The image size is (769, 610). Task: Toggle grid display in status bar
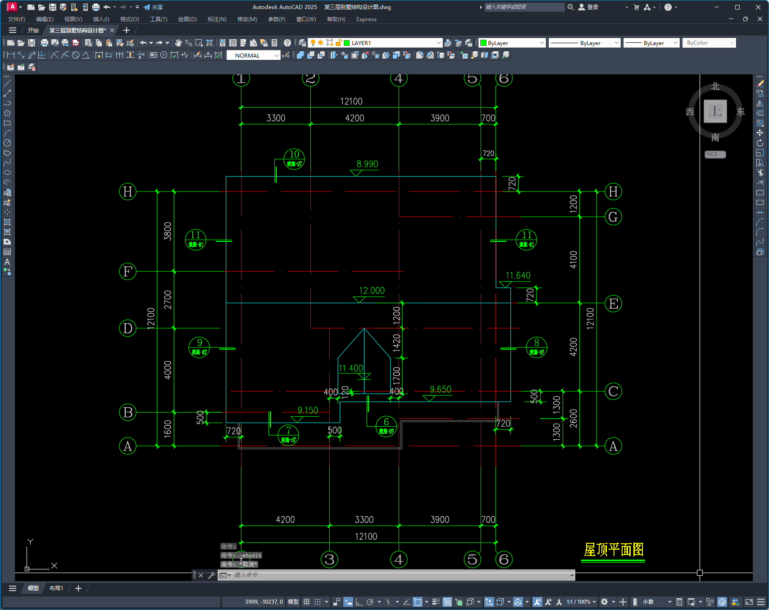[x=307, y=601]
